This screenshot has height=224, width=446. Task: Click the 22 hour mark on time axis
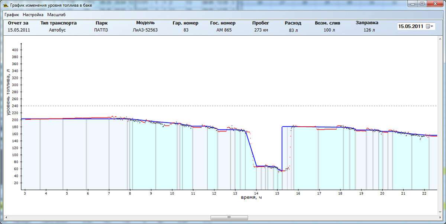[x=424, y=194]
